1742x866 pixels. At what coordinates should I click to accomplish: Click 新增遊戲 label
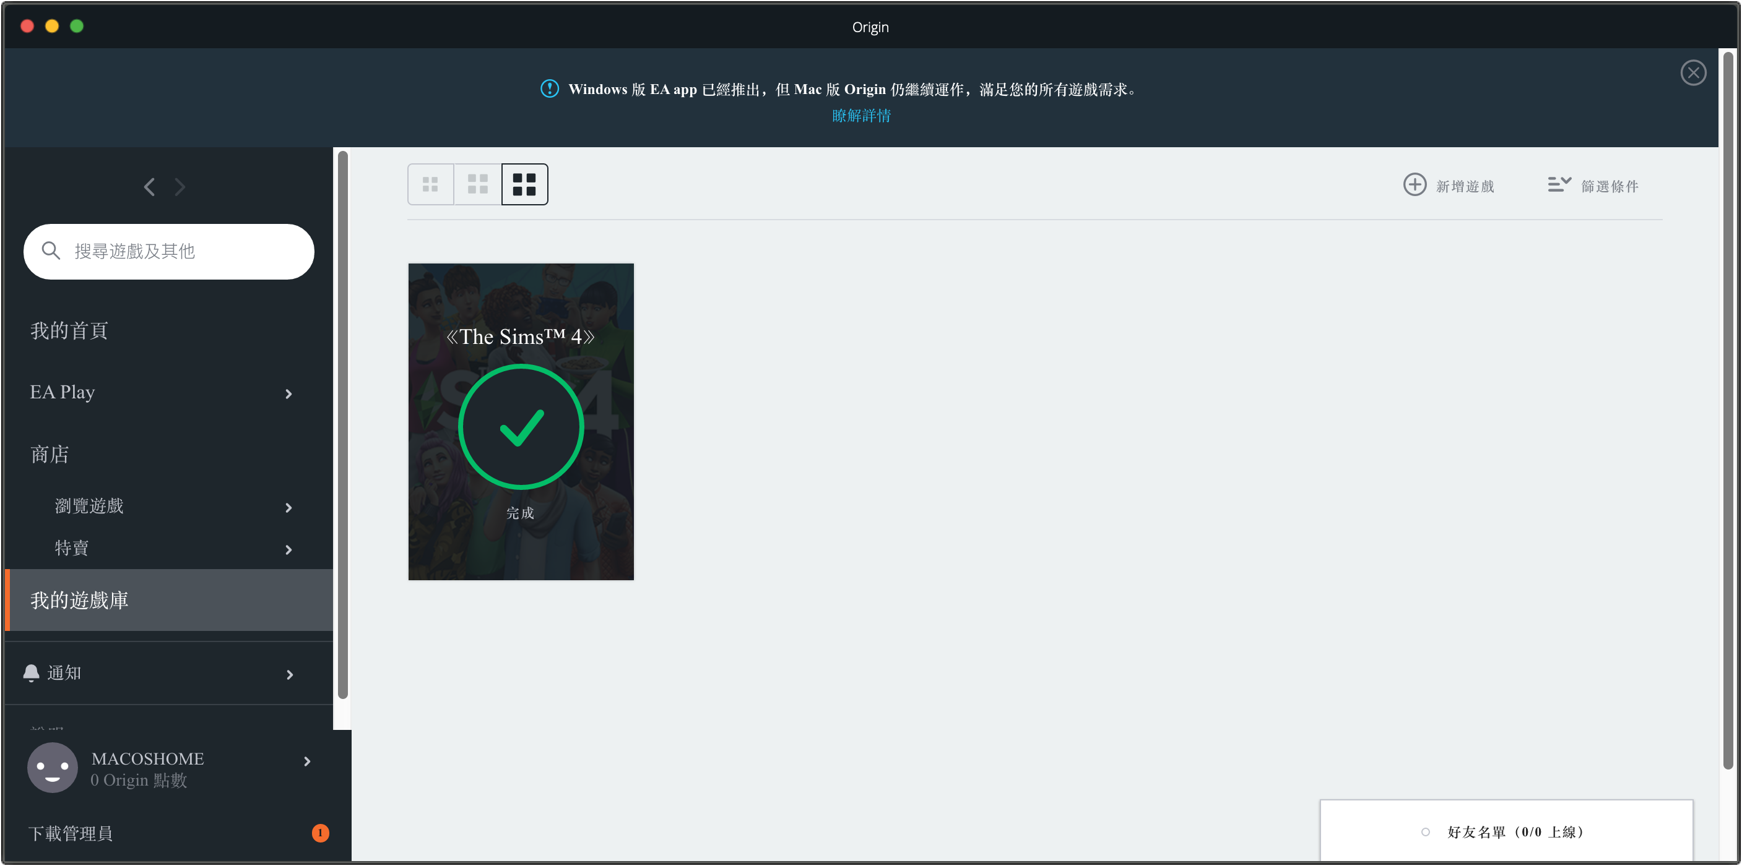[1465, 186]
